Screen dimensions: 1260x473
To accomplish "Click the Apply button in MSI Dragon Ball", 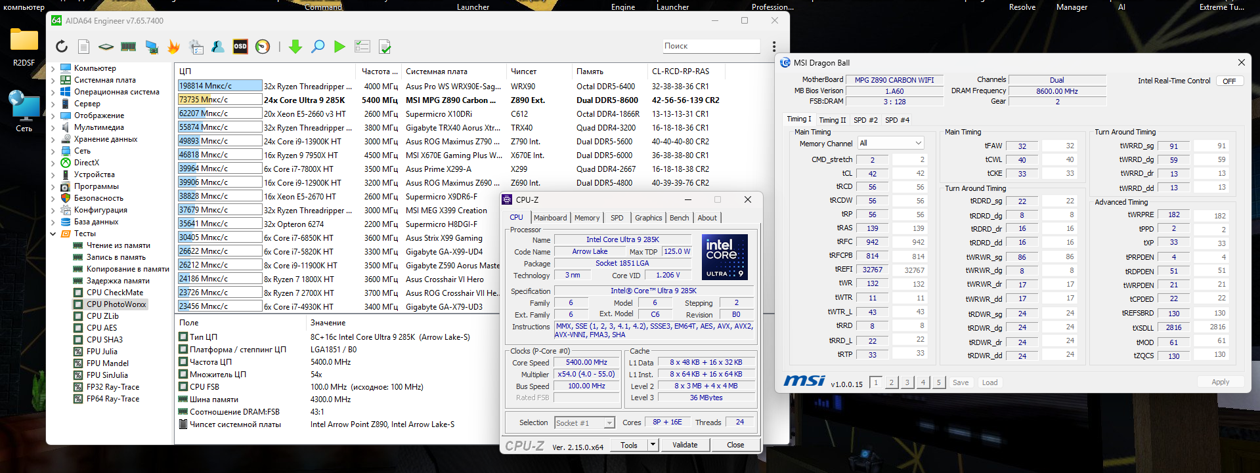I will [1220, 382].
